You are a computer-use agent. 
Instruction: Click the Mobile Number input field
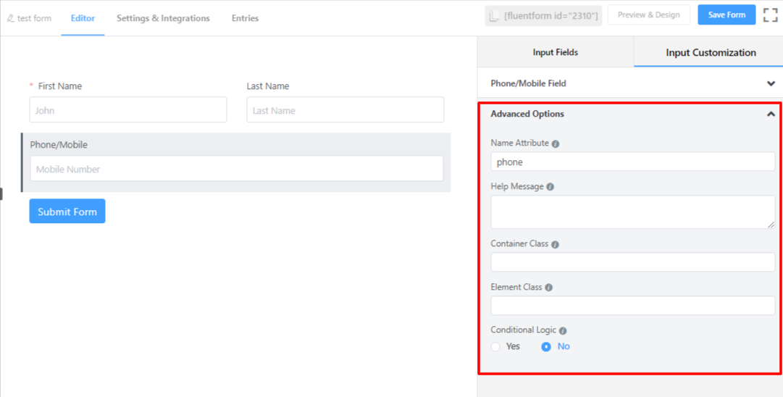point(236,169)
